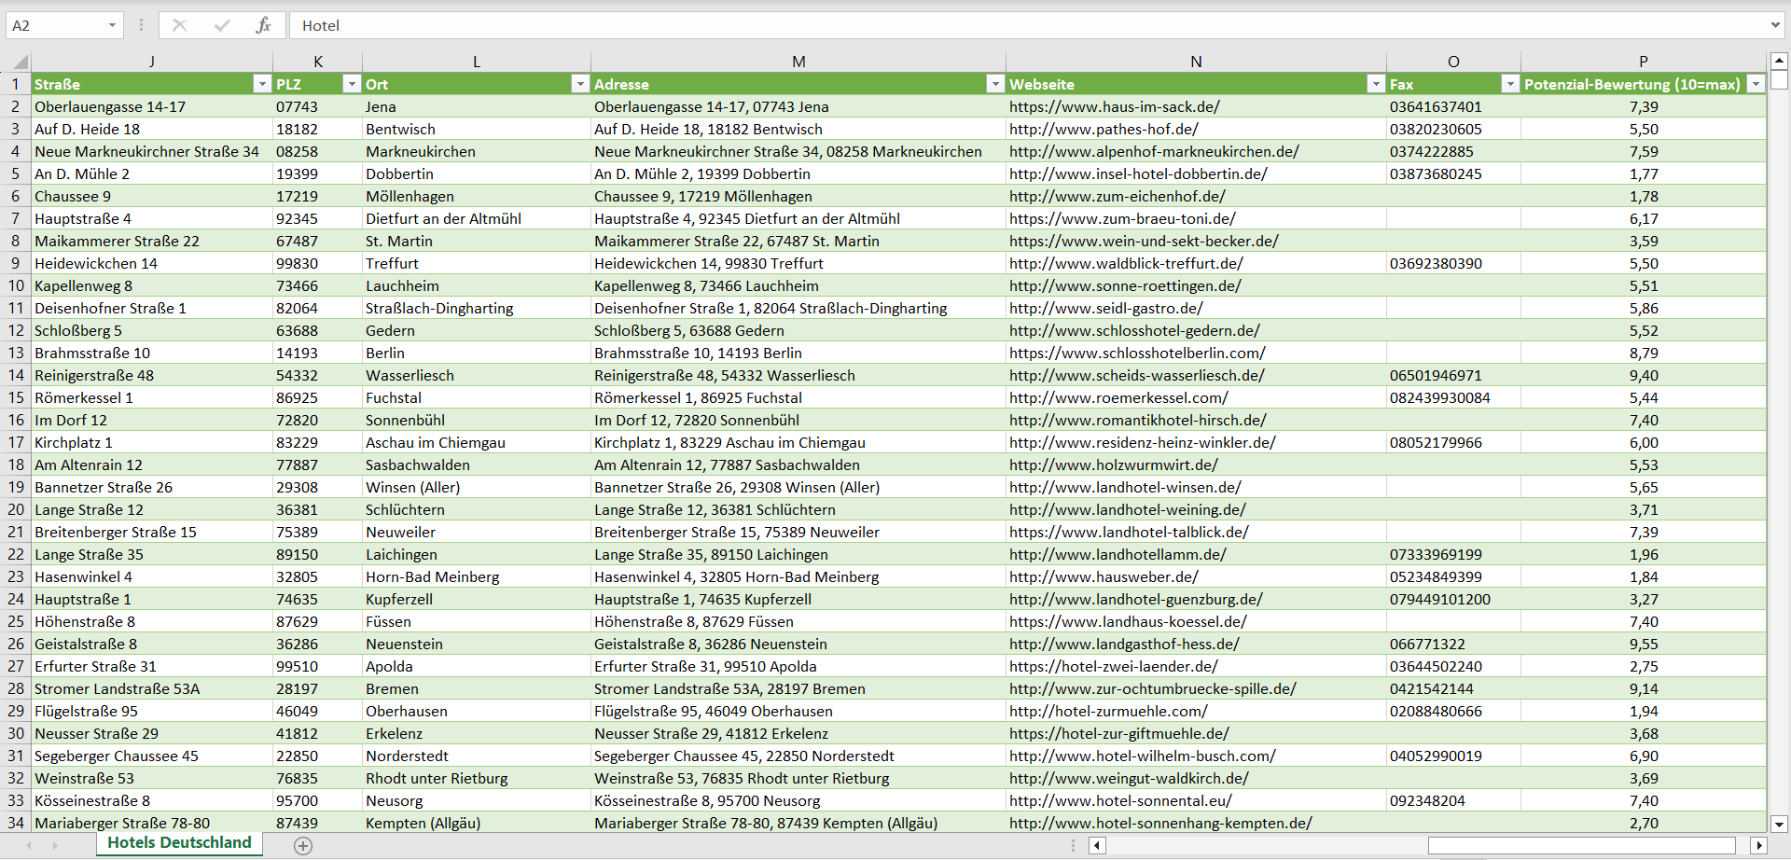The width and height of the screenshot is (1791, 860).
Task: Click the Insert Function fx icon
Action: click(x=263, y=25)
